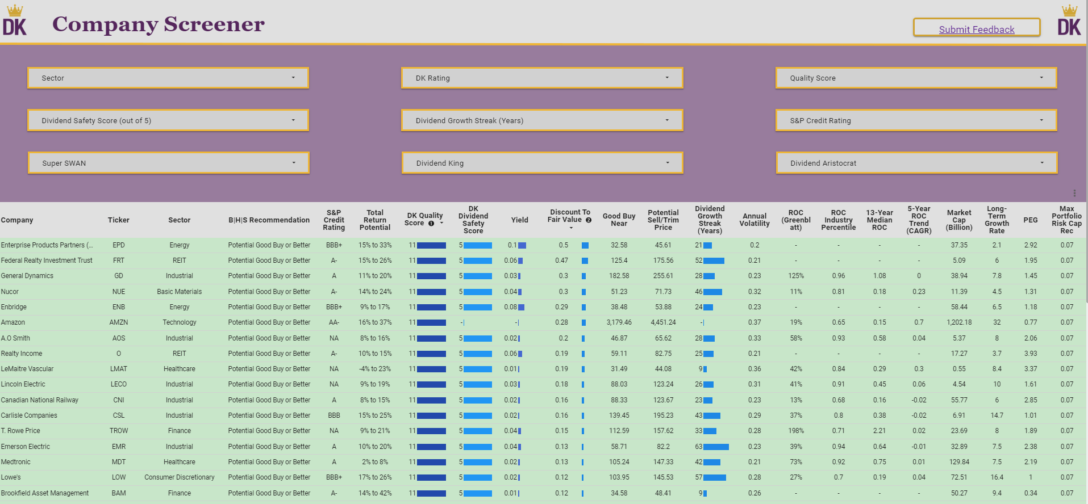Open the S&P Credit Rating dropdown

[x=916, y=120]
